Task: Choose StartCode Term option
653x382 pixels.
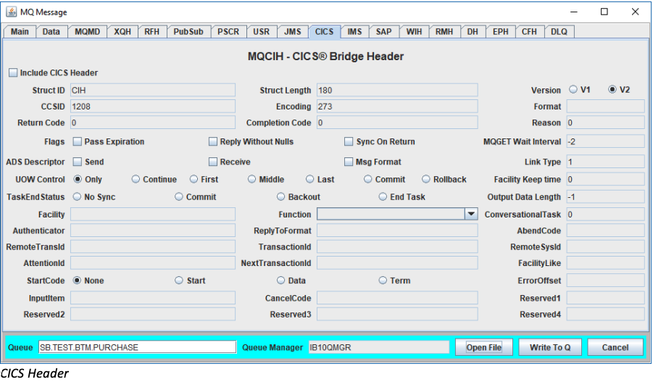Action: pos(383,281)
